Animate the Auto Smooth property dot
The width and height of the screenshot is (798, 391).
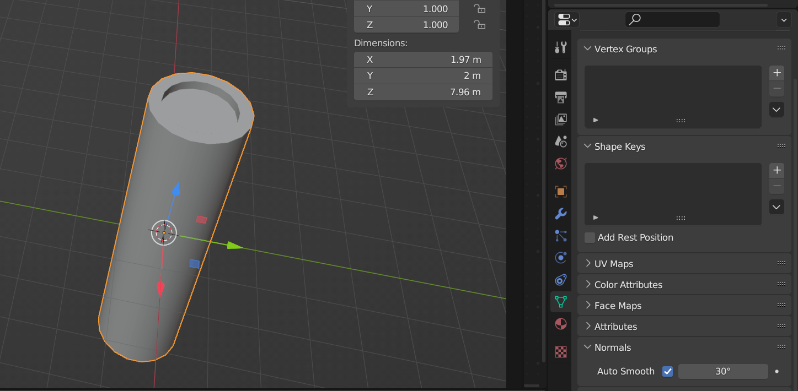(777, 371)
